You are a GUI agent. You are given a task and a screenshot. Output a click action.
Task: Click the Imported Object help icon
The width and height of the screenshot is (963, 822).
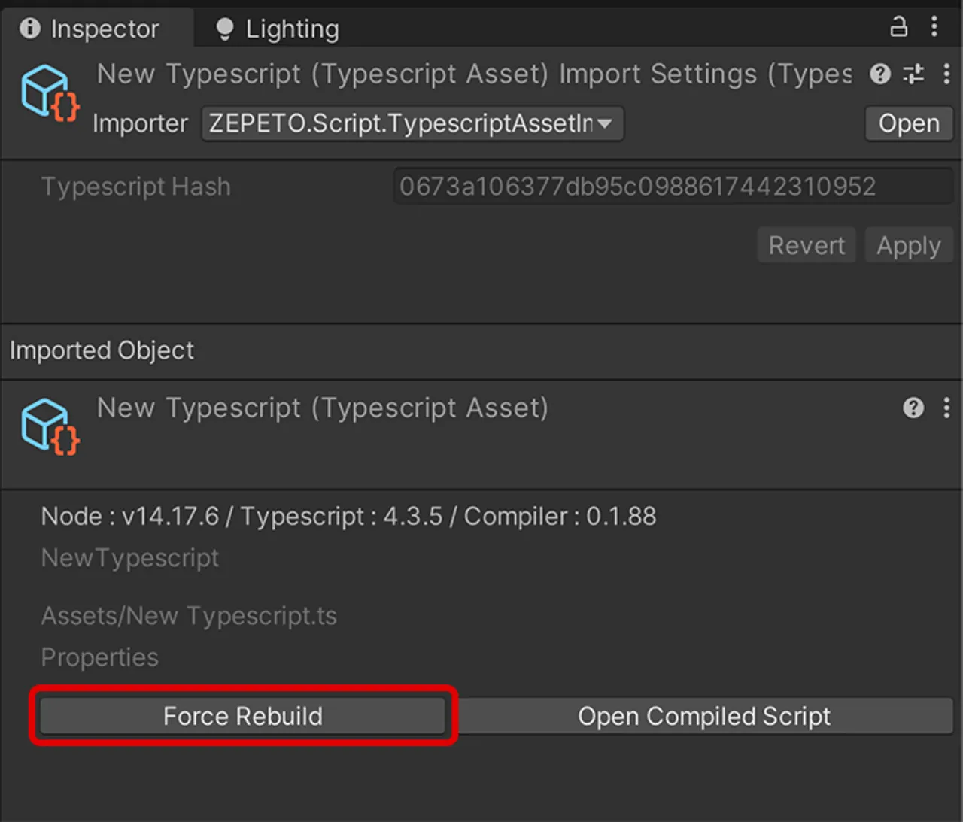click(x=913, y=408)
